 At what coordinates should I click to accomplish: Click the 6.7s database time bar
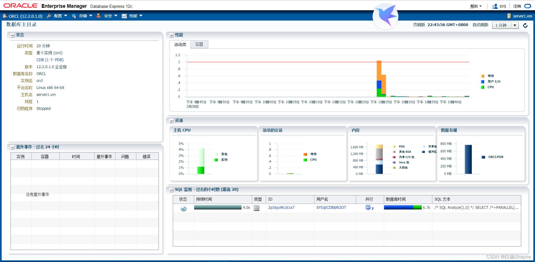(x=403, y=207)
